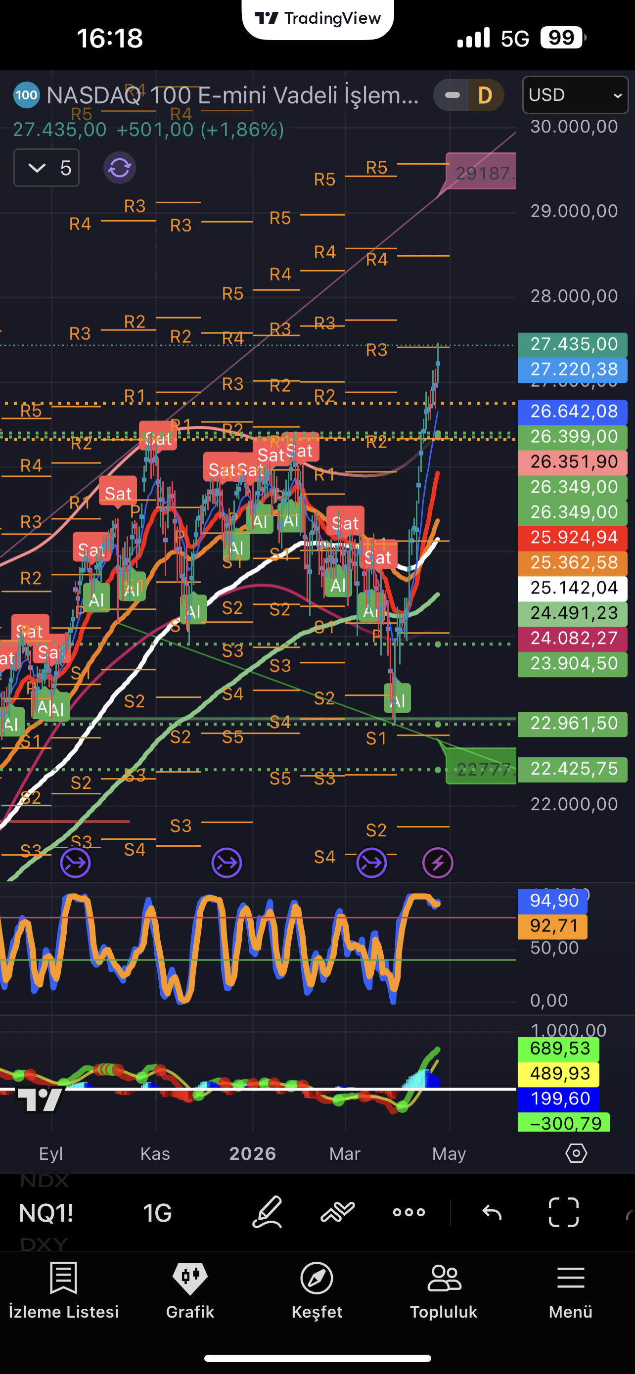Tap the rollover marker near 2026
Screen dimensions: 635x1374
227,863
